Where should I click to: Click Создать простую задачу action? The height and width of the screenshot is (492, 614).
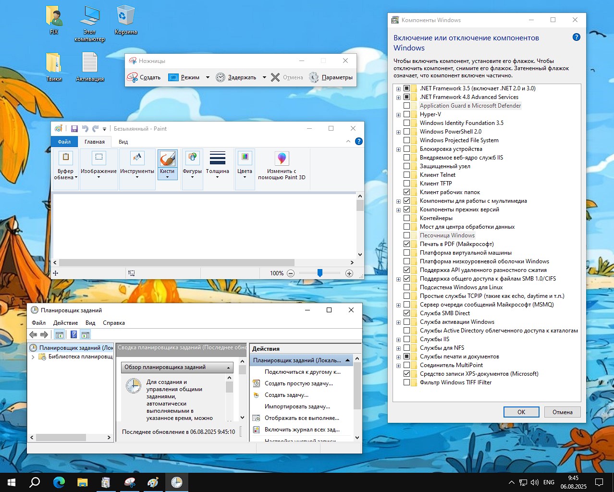[298, 383]
